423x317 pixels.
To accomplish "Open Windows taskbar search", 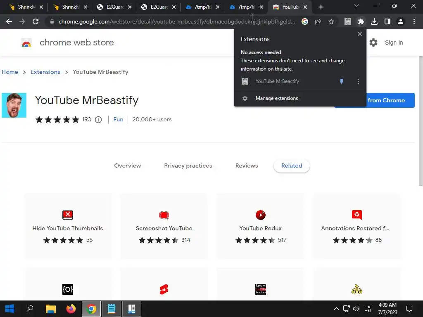I will [30, 309].
